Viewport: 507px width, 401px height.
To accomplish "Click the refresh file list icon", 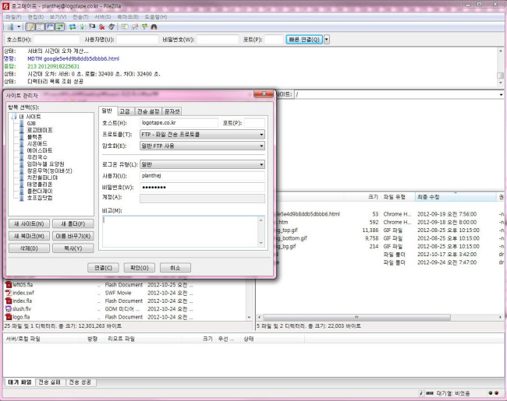I will pyautogui.click(x=73, y=26).
